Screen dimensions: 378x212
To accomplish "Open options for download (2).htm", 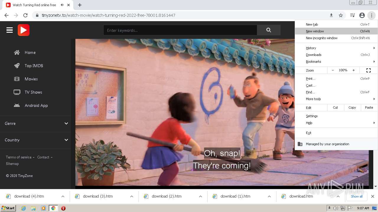I will tap(201, 196).
